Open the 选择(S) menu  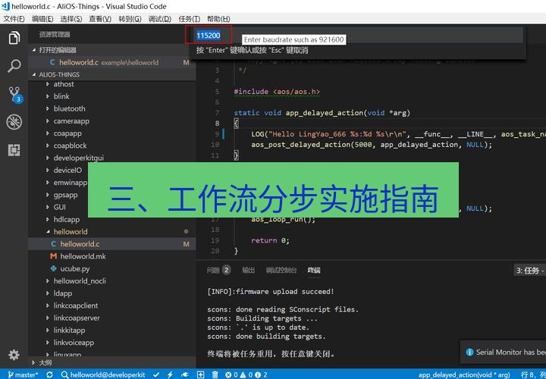click(71, 19)
